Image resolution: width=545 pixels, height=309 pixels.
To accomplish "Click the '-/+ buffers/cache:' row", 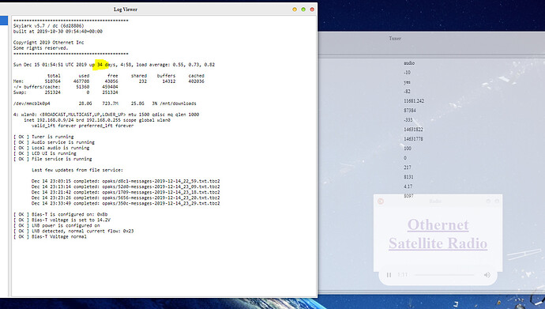I will pyautogui.click(x=66, y=87).
